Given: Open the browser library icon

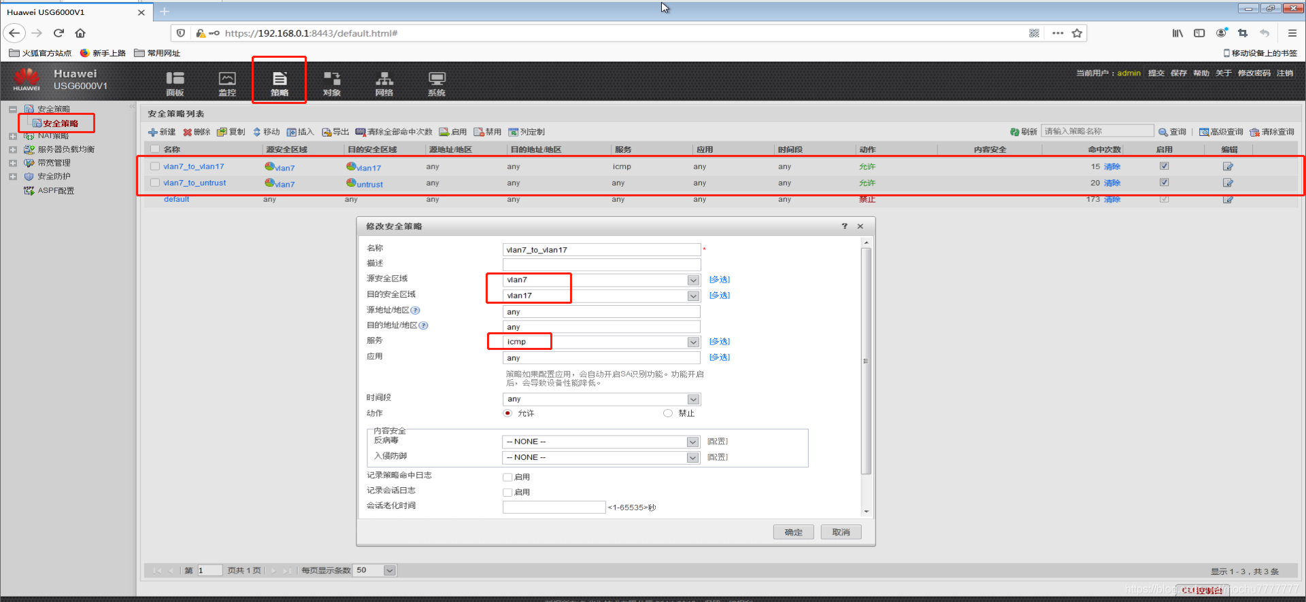Looking at the screenshot, I should point(1177,33).
